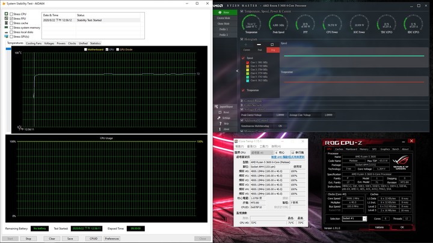Collapse the Histogram section
The width and height of the screenshot is (433, 243).
tap(242, 39)
